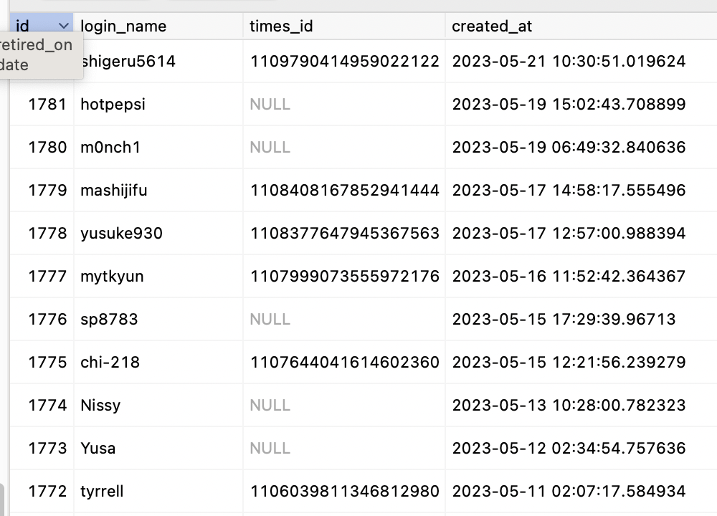Select the id cell containing 1777

pyautogui.click(x=47, y=276)
